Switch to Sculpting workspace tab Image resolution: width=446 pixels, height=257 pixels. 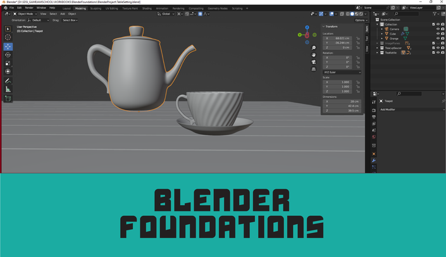pyautogui.click(x=96, y=8)
